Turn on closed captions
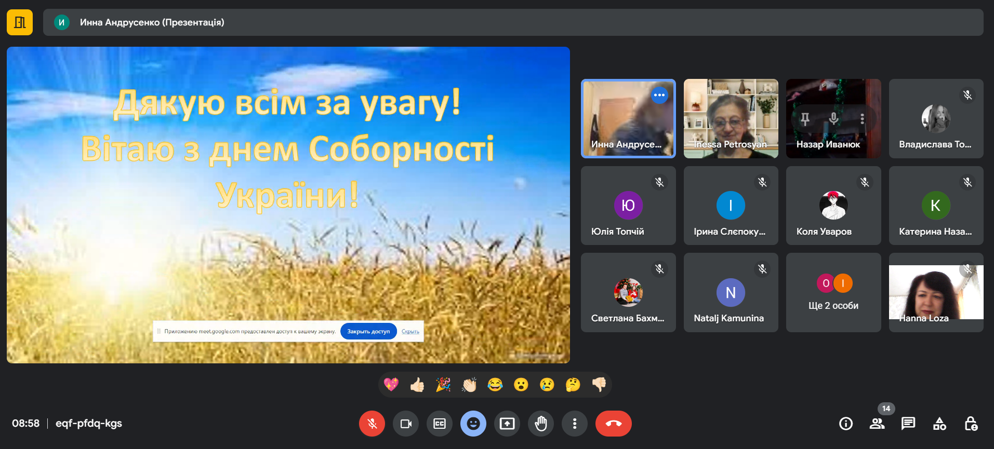 coord(440,424)
